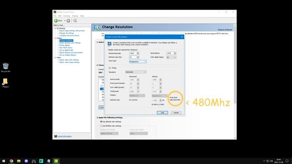Click the vertical Front porch spinner

point(160,84)
